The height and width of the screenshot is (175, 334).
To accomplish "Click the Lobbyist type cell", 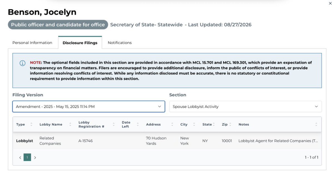I will (24, 141).
